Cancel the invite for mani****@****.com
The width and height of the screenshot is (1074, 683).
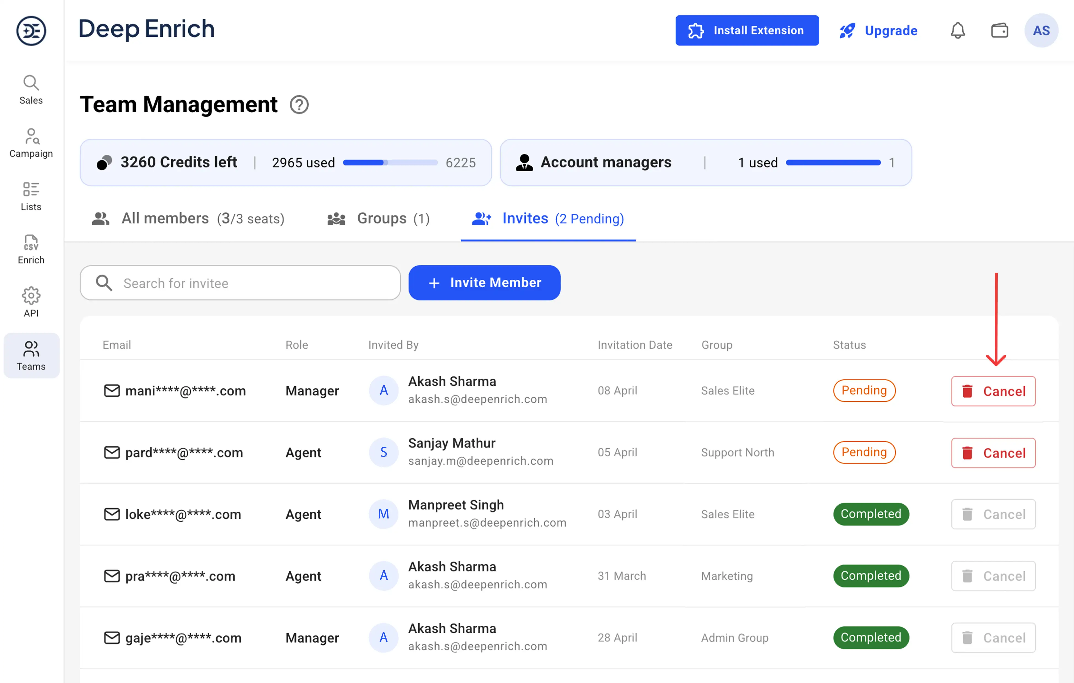coord(993,391)
